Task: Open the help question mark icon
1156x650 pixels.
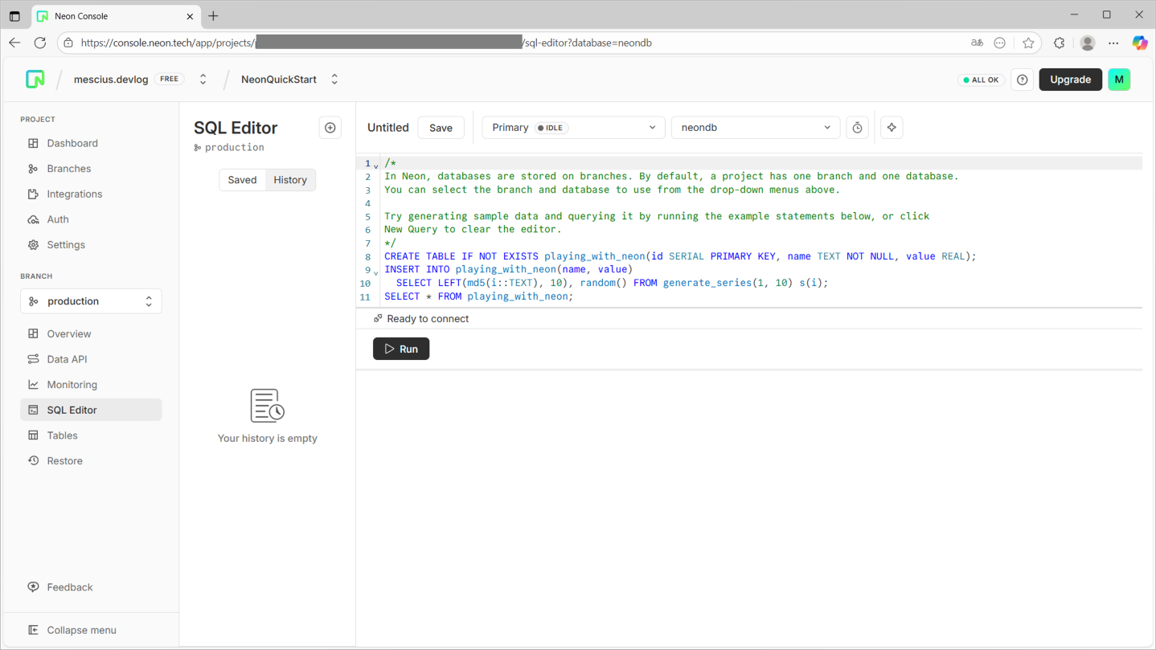Action: [x=1022, y=80]
